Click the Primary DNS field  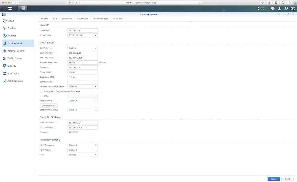(83, 72)
